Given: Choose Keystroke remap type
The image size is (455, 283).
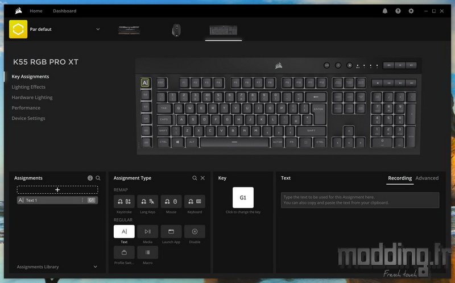Looking at the screenshot, I should 124,202.
